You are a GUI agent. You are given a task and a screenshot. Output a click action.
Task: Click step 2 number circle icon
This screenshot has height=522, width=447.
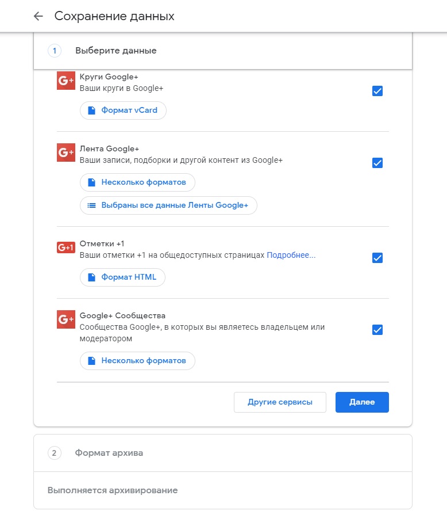55,453
